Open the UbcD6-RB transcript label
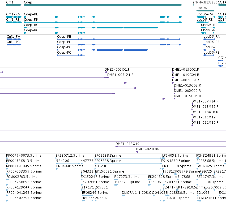The image size is (226, 202). [204, 20]
